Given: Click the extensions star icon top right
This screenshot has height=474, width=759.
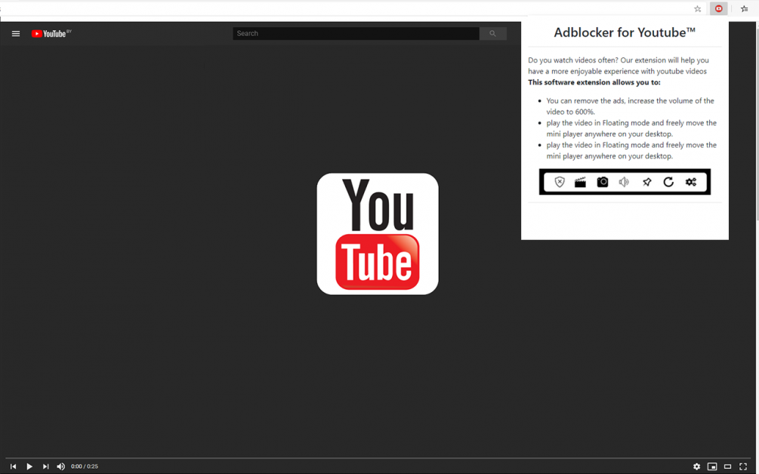Looking at the screenshot, I should [x=743, y=8].
